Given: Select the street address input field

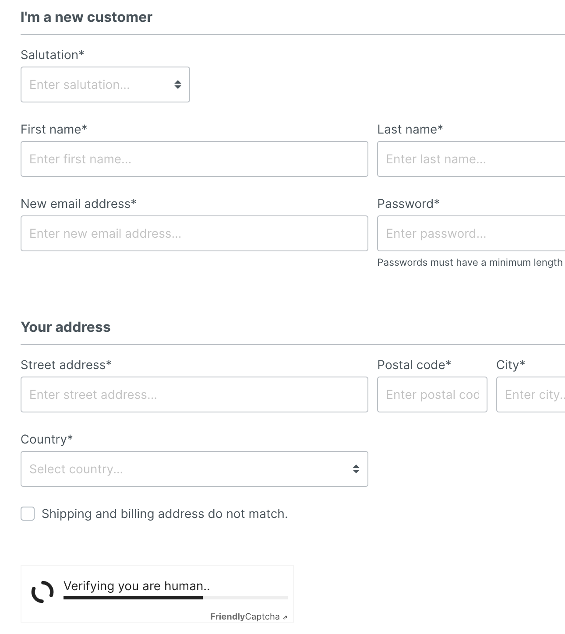Looking at the screenshot, I should click(x=194, y=394).
